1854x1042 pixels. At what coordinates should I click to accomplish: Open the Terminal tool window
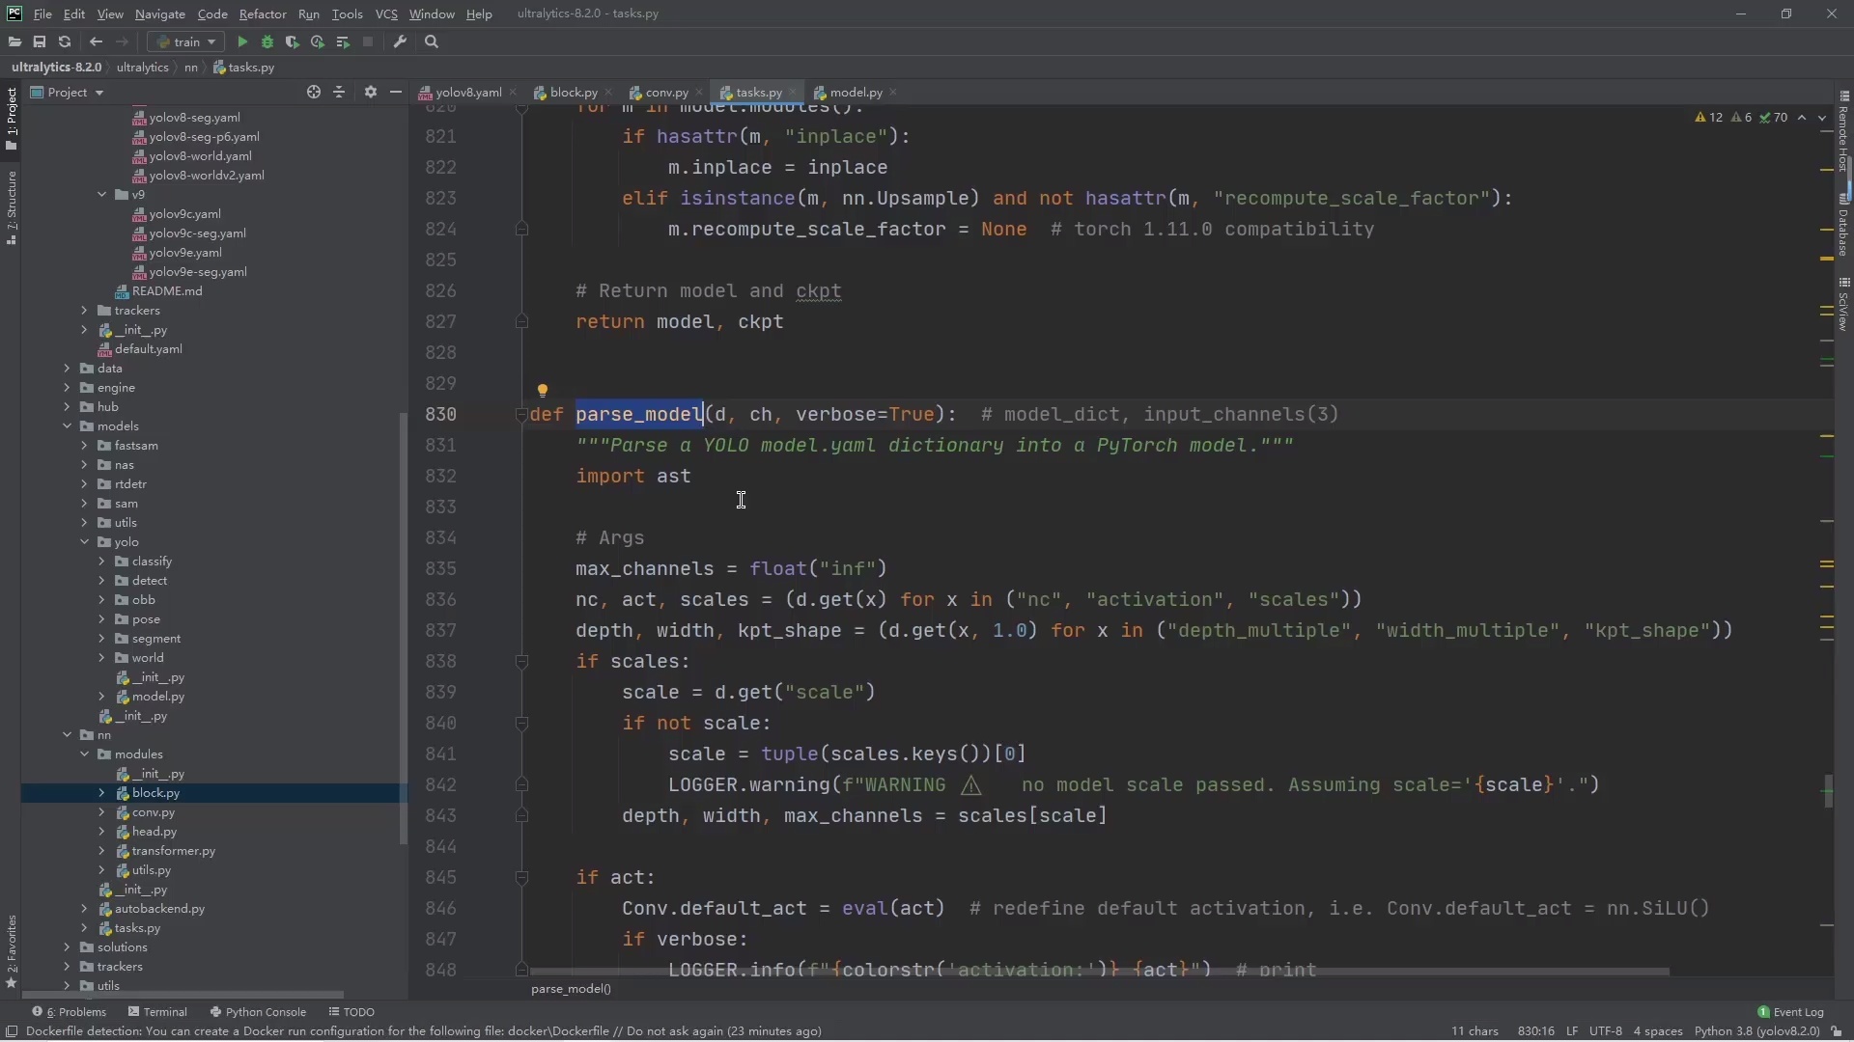(x=157, y=1012)
